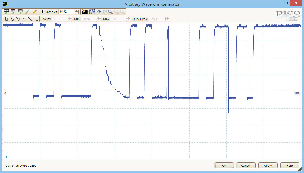This screenshot has height=173, width=304.
Task: Click the Samples spinner arrows
Action: pyautogui.click(x=77, y=12)
